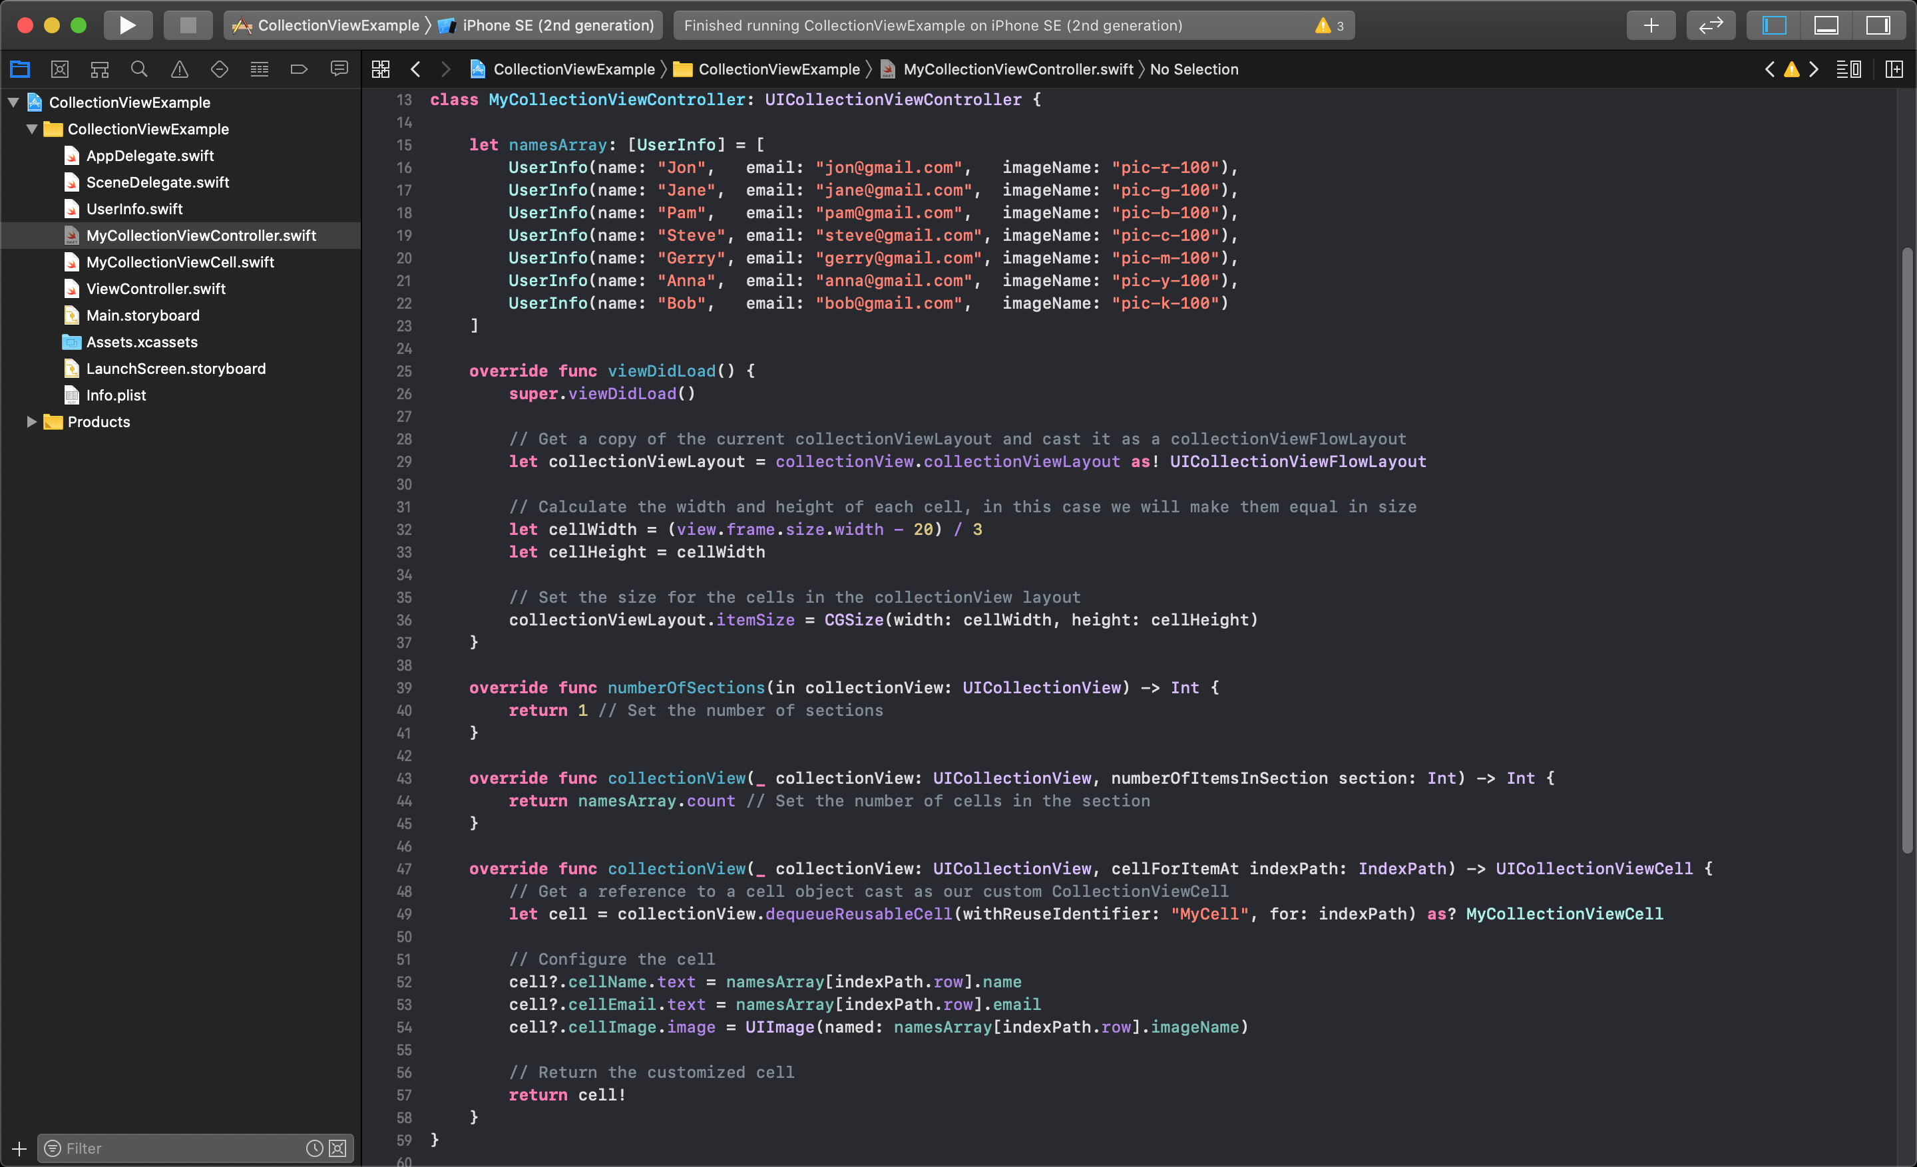The height and width of the screenshot is (1167, 1917).
Task: Open the related items grid menu
Action: pos(381,69)
